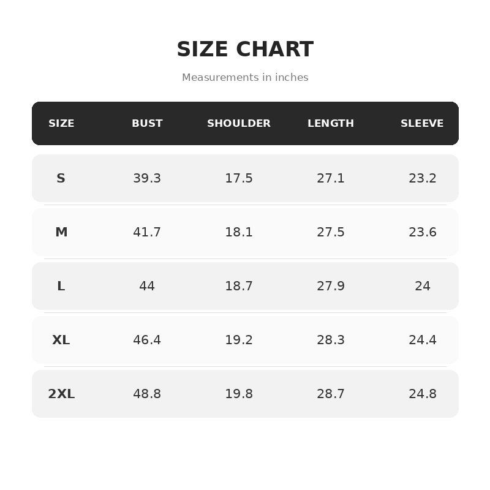The image size is (490, 490).
Task: Click length value 27.1 for size S
Action: 331,178
